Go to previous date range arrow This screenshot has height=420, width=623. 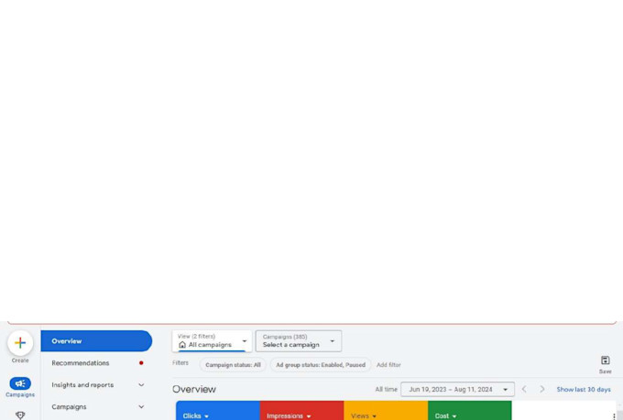(x=524, y=389)
